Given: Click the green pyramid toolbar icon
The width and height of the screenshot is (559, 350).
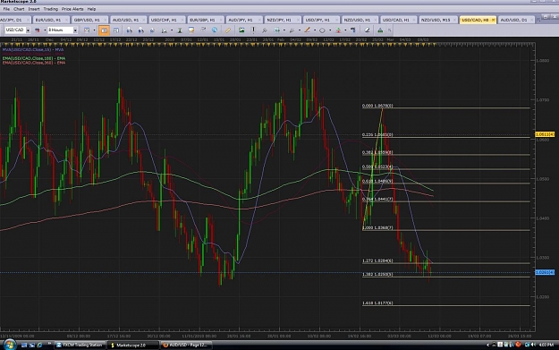Looking at the screenshot, I should [x=380, y=30].
